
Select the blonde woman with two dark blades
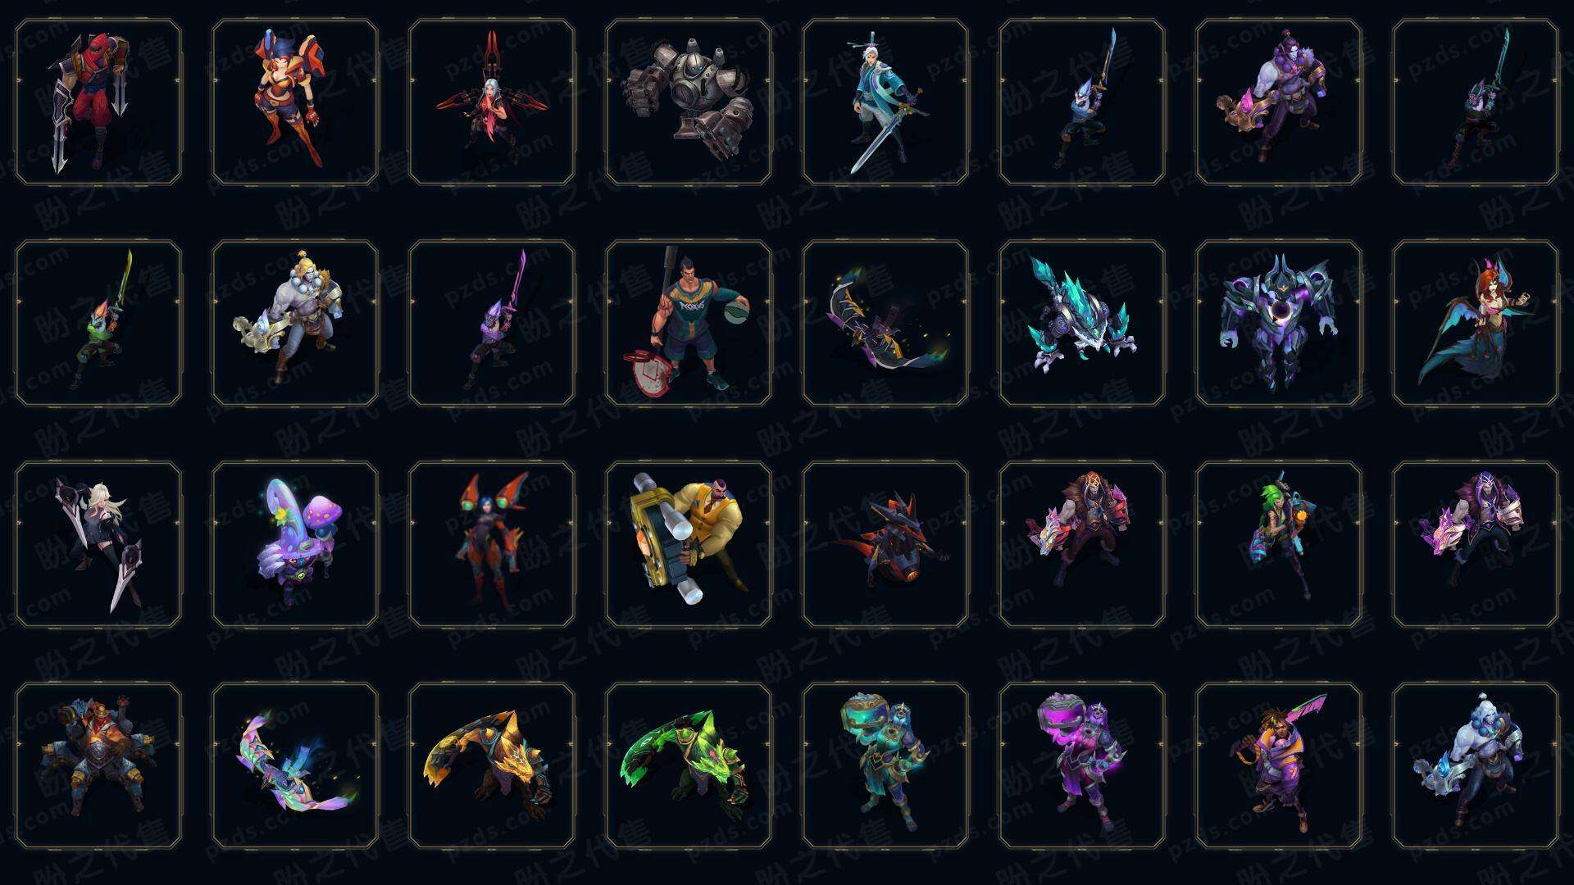coord(98,545)
